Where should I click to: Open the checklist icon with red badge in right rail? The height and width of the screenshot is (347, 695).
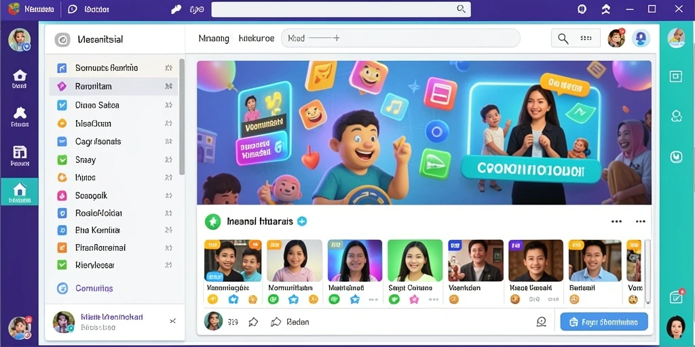pos(677,297)
